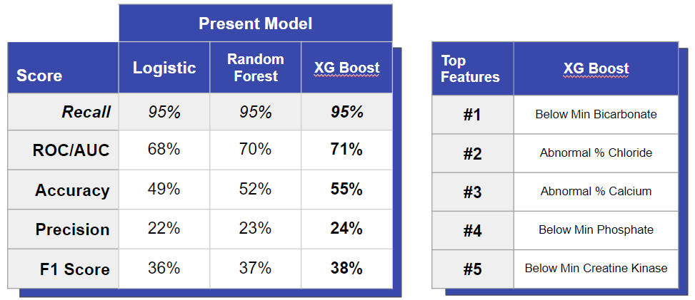695x300 pixels.
Task: Click the Abnormal % Chloride cell
Action: coord(596,152)
